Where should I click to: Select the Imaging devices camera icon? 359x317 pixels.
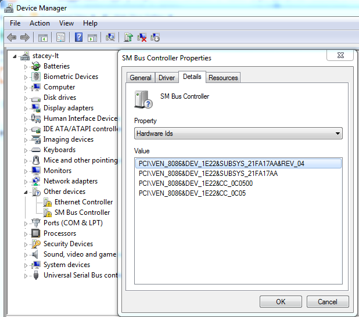point(35,139)
